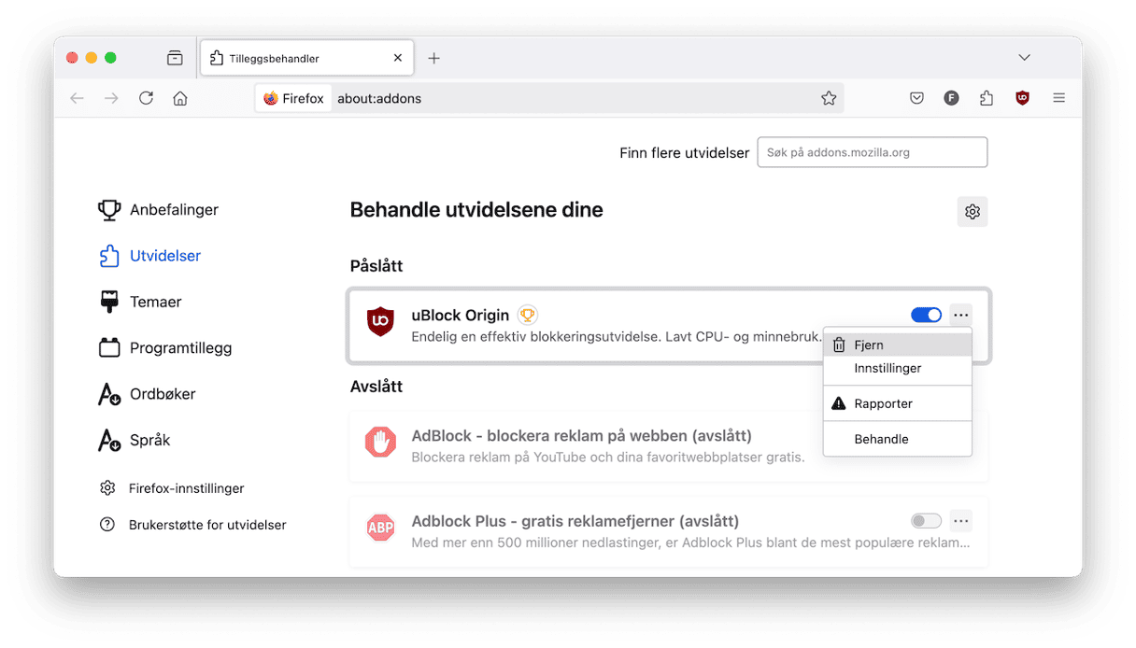Open the Adblock Plus three-dot more options button
The height and width of the screenshot is (648, 1136).
point(961,521)
